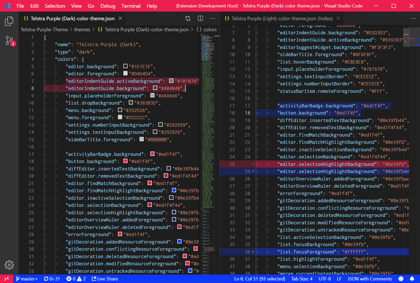Start Live Share from status bar

tap(105, 279)
